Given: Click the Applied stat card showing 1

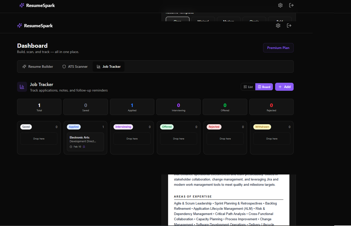Looking at the screenshot, I should (132, 107).
